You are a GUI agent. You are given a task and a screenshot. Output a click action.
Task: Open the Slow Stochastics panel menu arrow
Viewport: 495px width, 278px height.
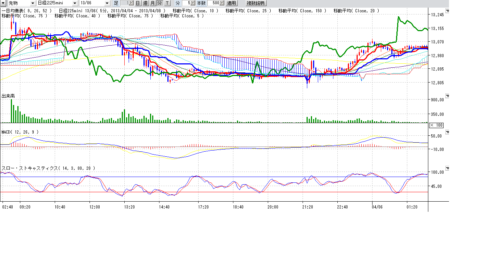pyautogui.click(x=447, y=168)
